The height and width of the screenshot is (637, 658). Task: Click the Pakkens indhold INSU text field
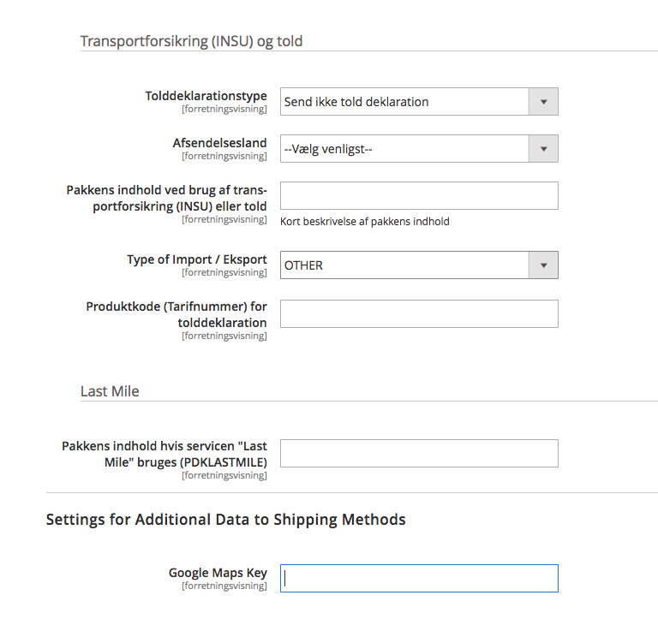419,195
